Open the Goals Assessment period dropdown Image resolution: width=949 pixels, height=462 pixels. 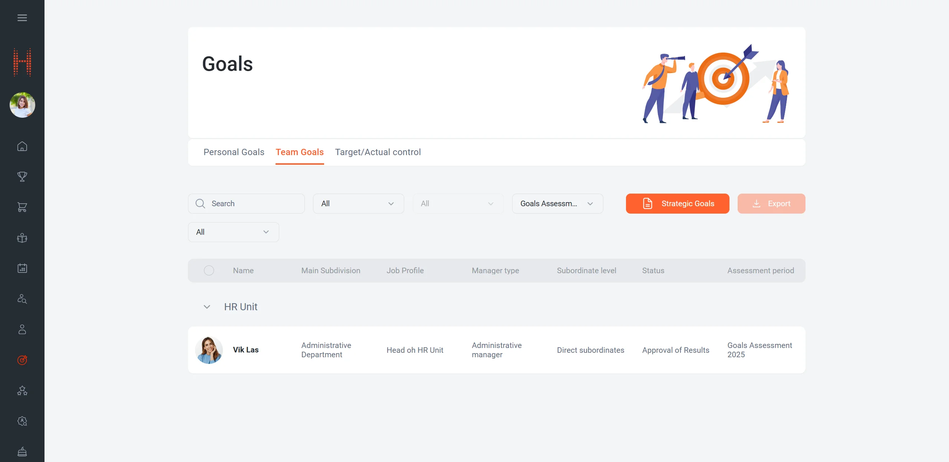pos(557,204)
